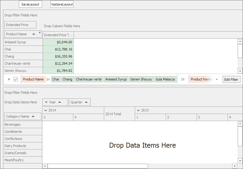
Task: Click quarter 4 header under 2014
Action: point(88,118)
